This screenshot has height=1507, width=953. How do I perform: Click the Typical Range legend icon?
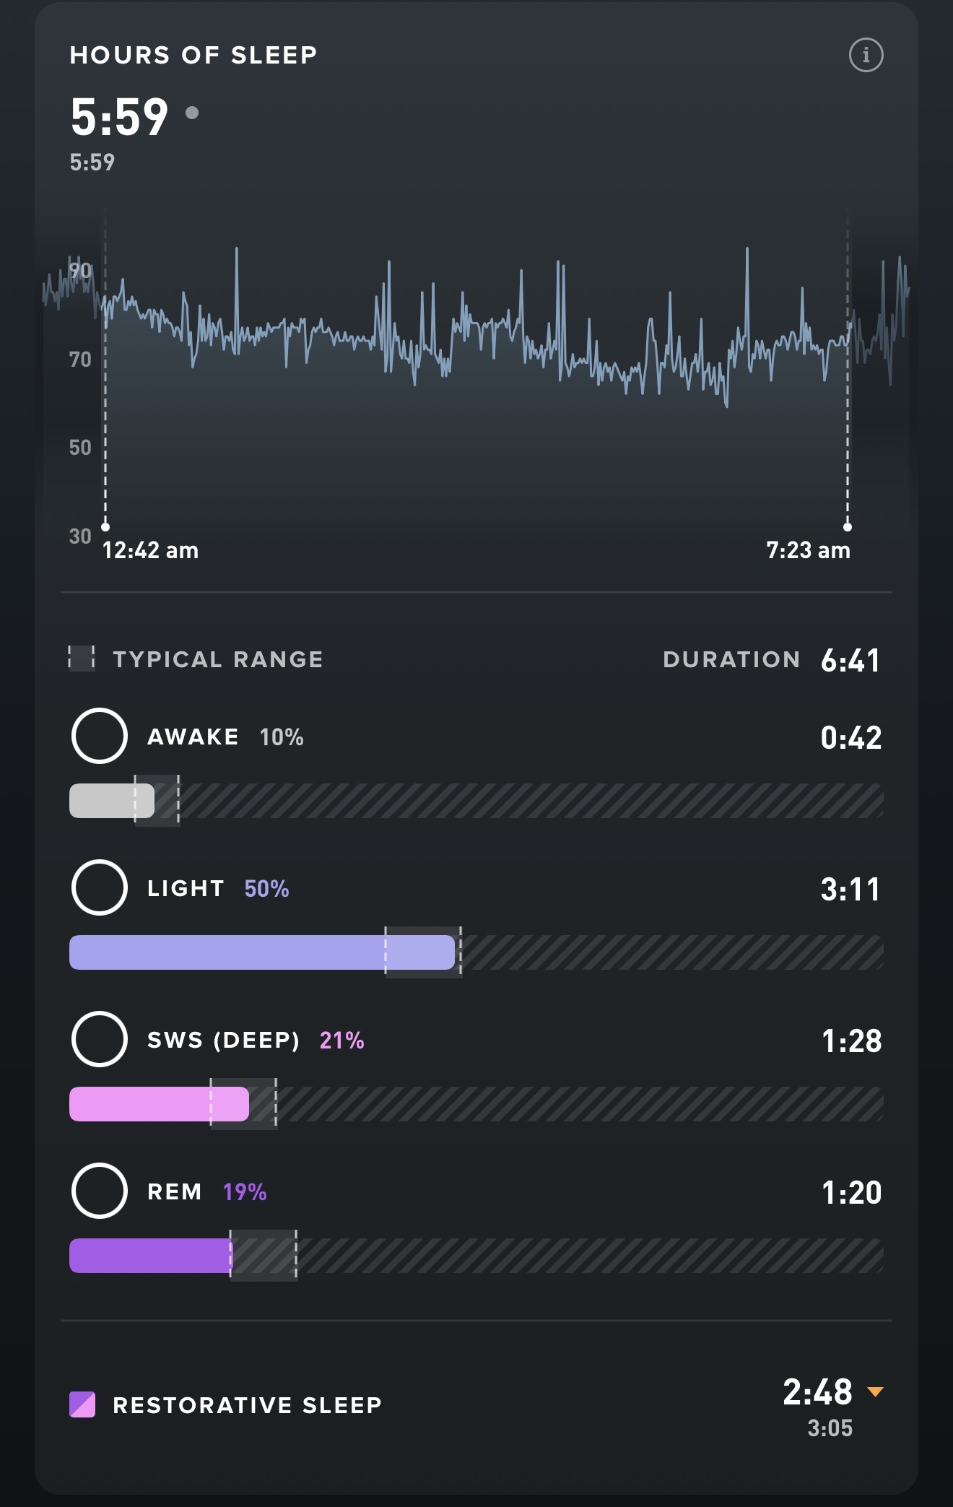(82, 659)
